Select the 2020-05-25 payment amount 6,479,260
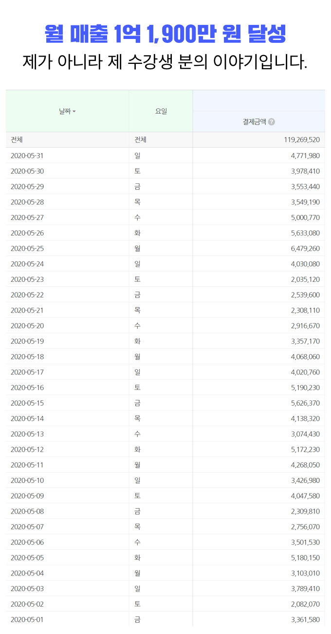This screenshot has height=634, width=331. (x=305, y=248)
